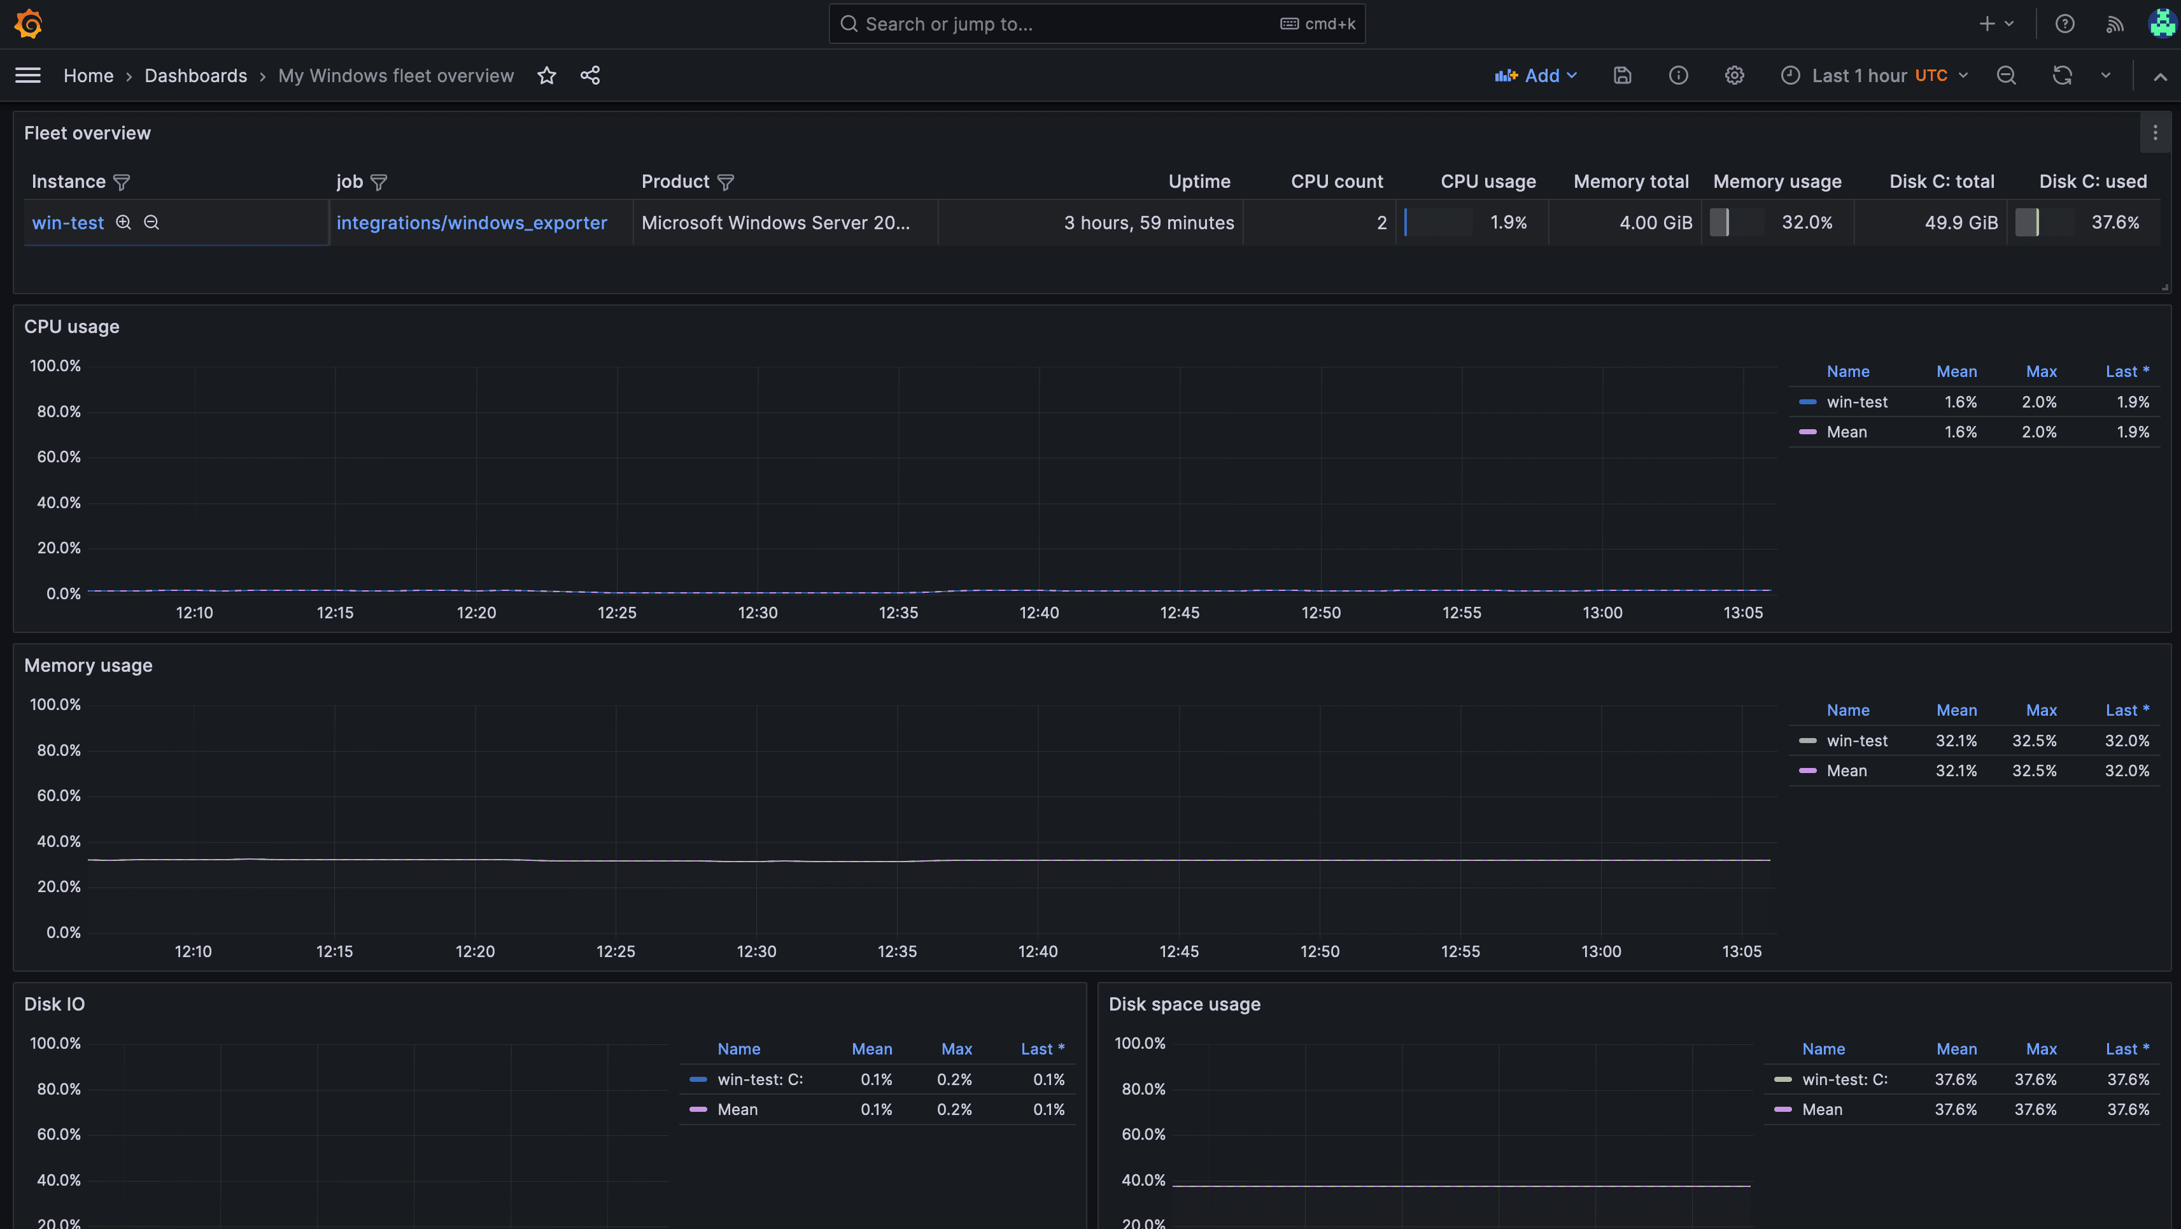Open the hamburger navigation menu
Image resolution: width=2181 pixels, height=1229 pixels.
point(27,75)
